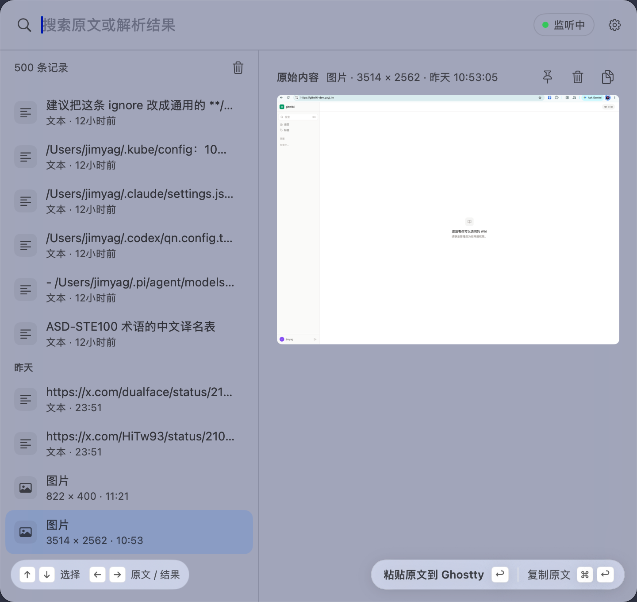This screenshot has height=602, width=637.
Task: Click 粘贴原文到 Ghostty button
Action: click(x=446, y=575)
